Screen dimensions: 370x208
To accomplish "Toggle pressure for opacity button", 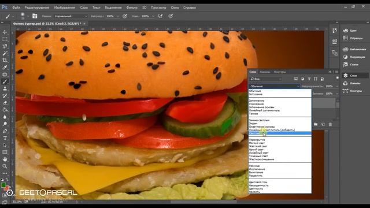I will pos(125,16).
